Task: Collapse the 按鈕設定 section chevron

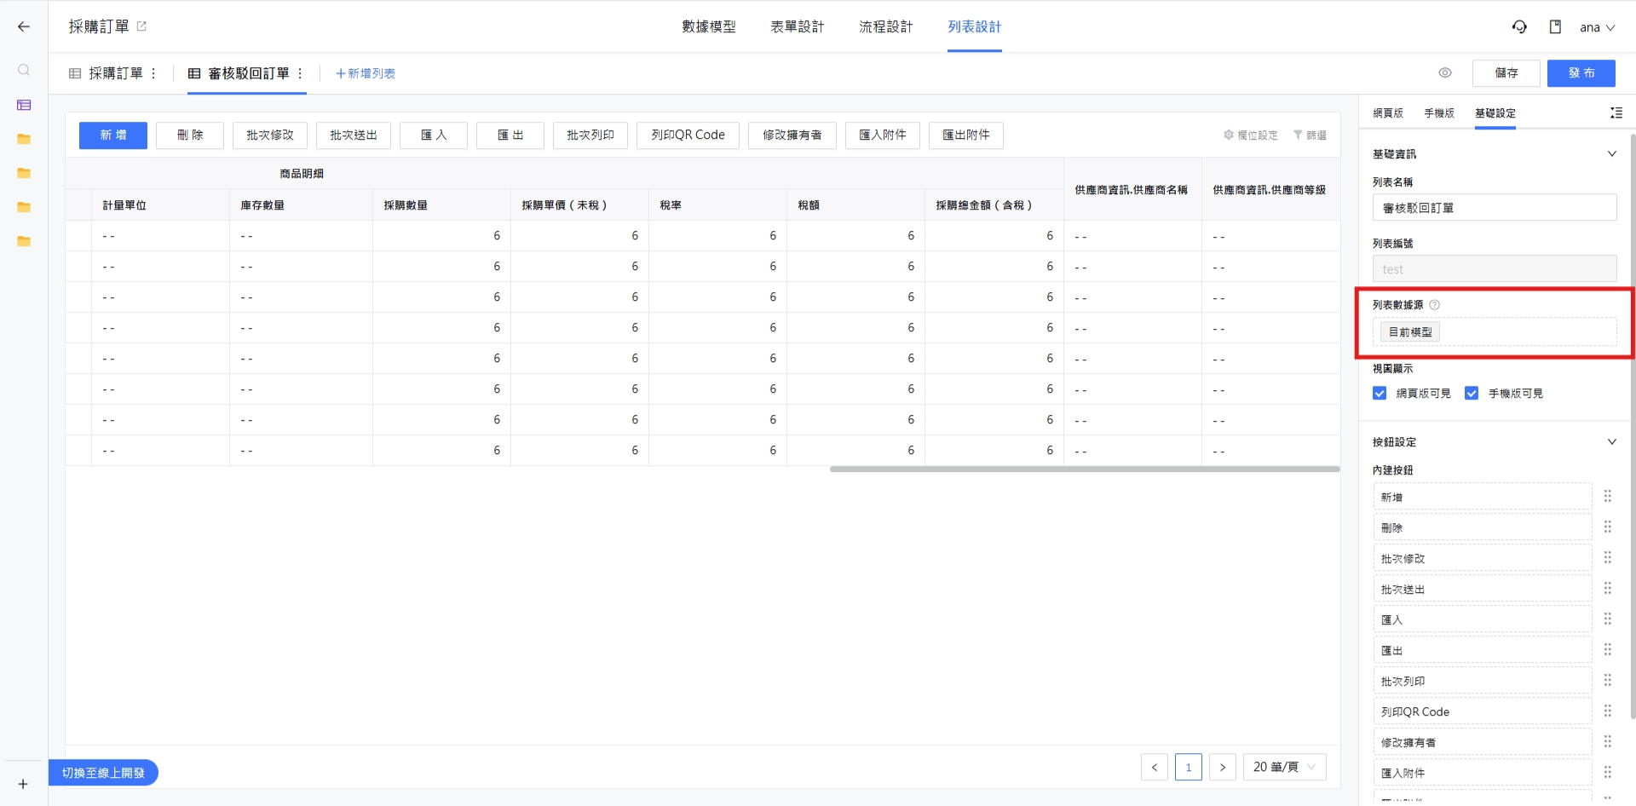Action: [1611, 441]
